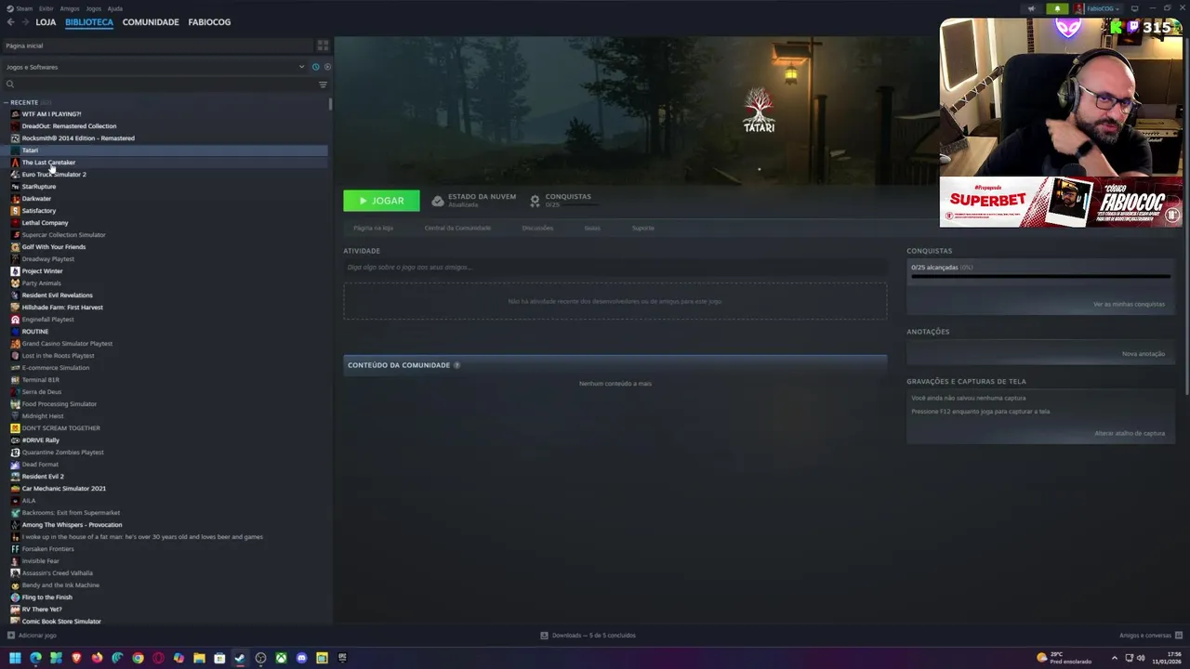Click Nova anotação
Viewport: 1190px width, 669px height.
(x=1144, y=354)
